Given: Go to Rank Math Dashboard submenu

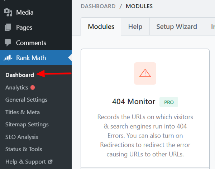Looking at the screenshot, I should (x=20, y=75).
